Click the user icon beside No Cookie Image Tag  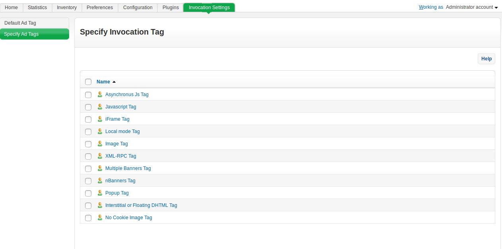100,218
